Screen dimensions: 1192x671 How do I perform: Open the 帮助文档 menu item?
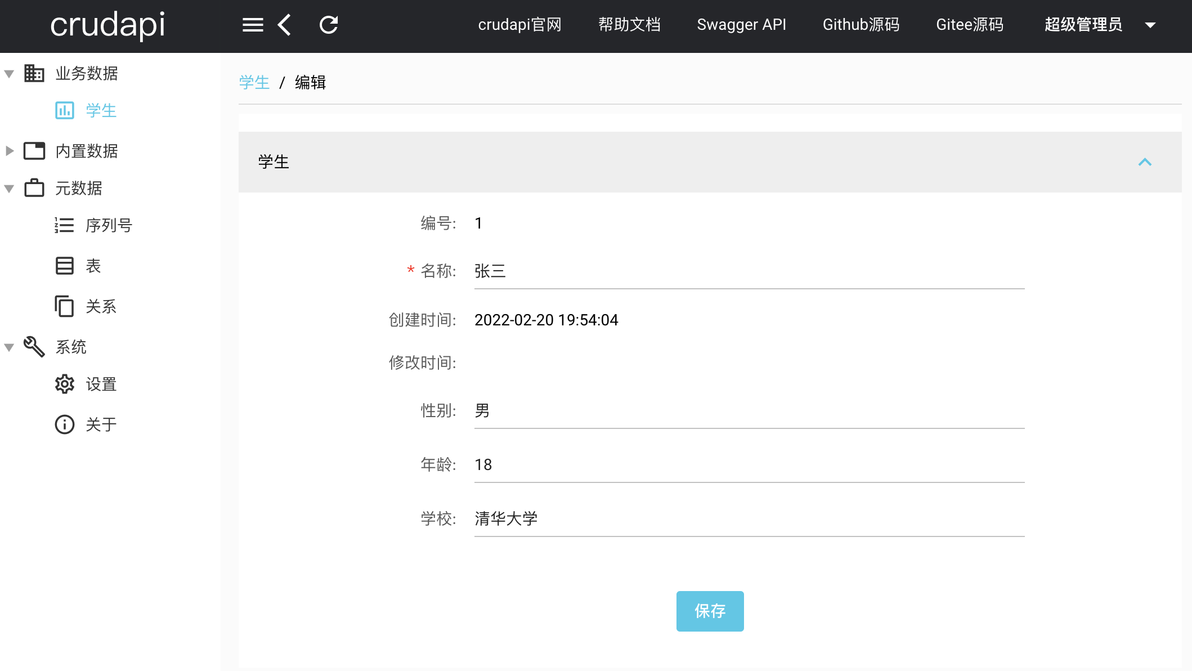629,25
